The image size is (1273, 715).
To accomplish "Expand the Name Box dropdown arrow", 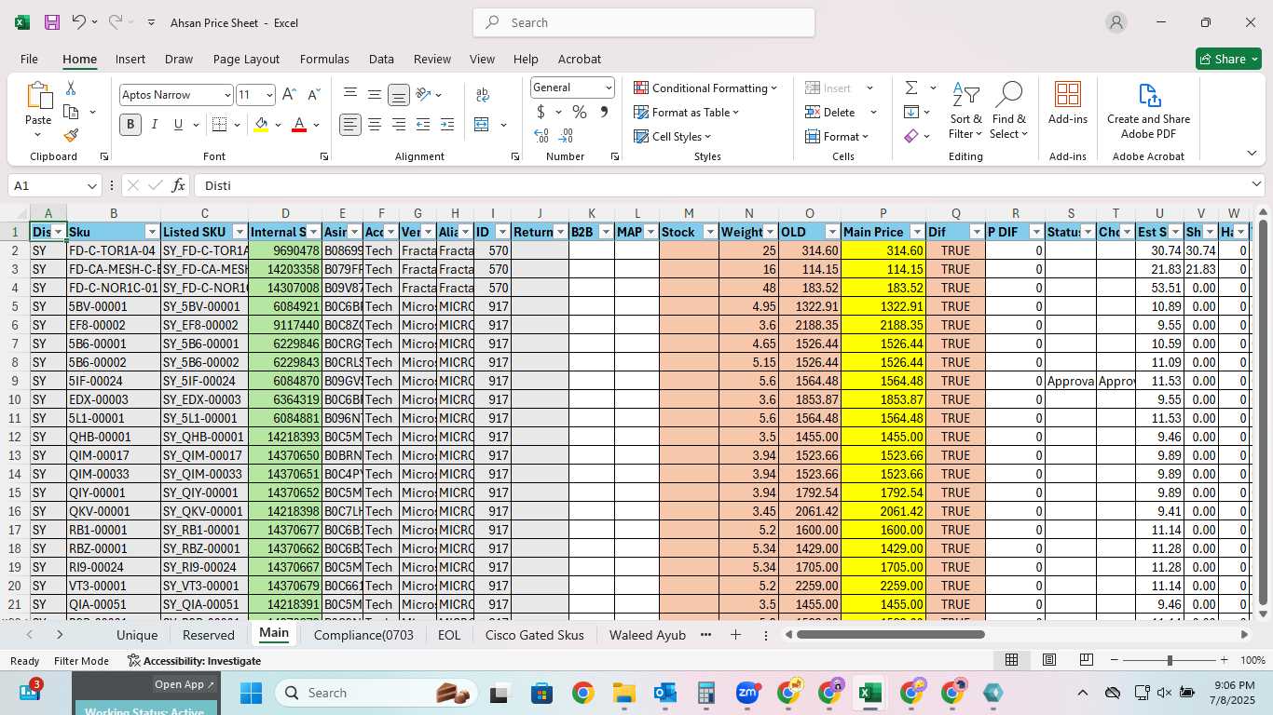I will [x=91, y=185].
